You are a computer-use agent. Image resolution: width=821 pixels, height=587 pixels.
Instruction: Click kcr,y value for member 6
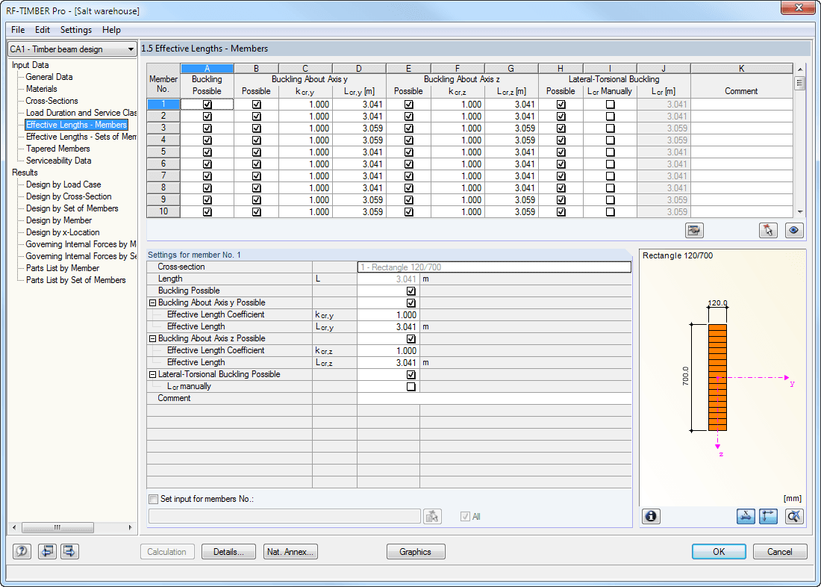tap(305, 164)
